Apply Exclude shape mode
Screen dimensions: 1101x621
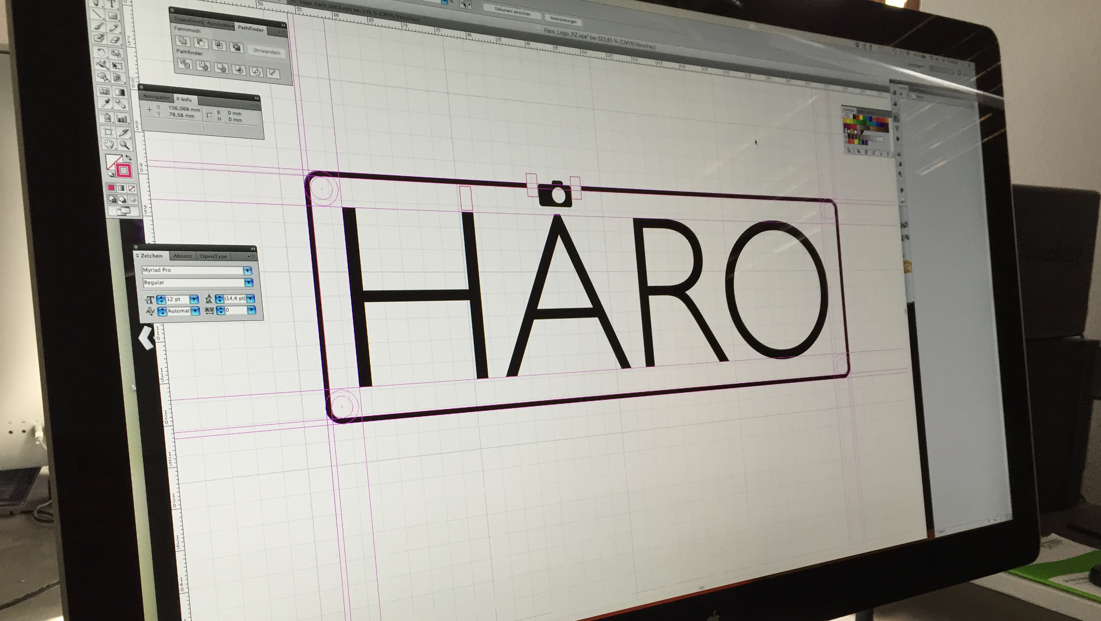237,47
